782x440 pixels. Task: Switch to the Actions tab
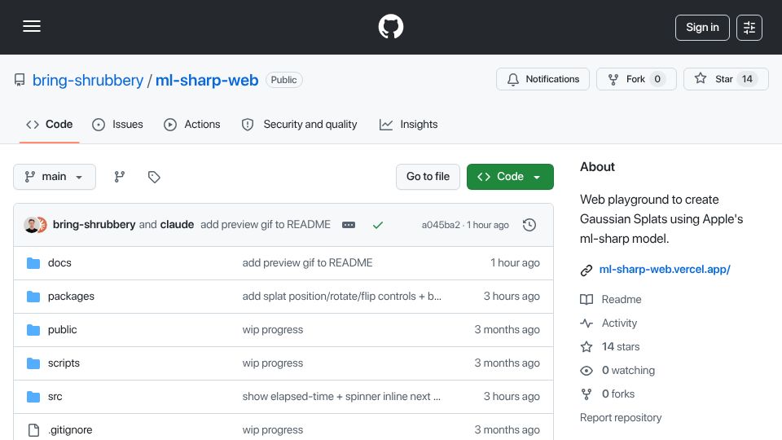[x=192, y=124]
